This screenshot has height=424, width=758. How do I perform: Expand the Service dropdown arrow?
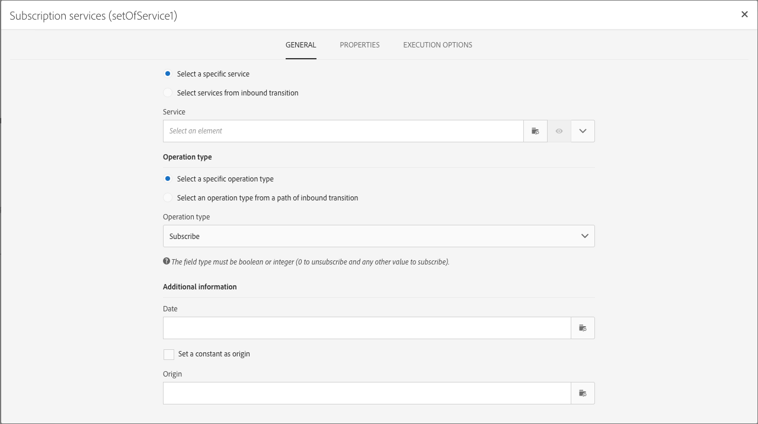click(583, 131)
